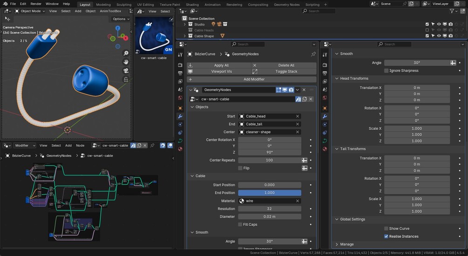The image size is (468, 256).
Task: Toggle camera view icon in viewport
Action: [126, 71]
